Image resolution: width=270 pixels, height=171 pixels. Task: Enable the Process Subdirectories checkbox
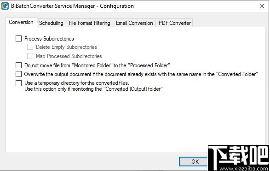tap(18, 38)
